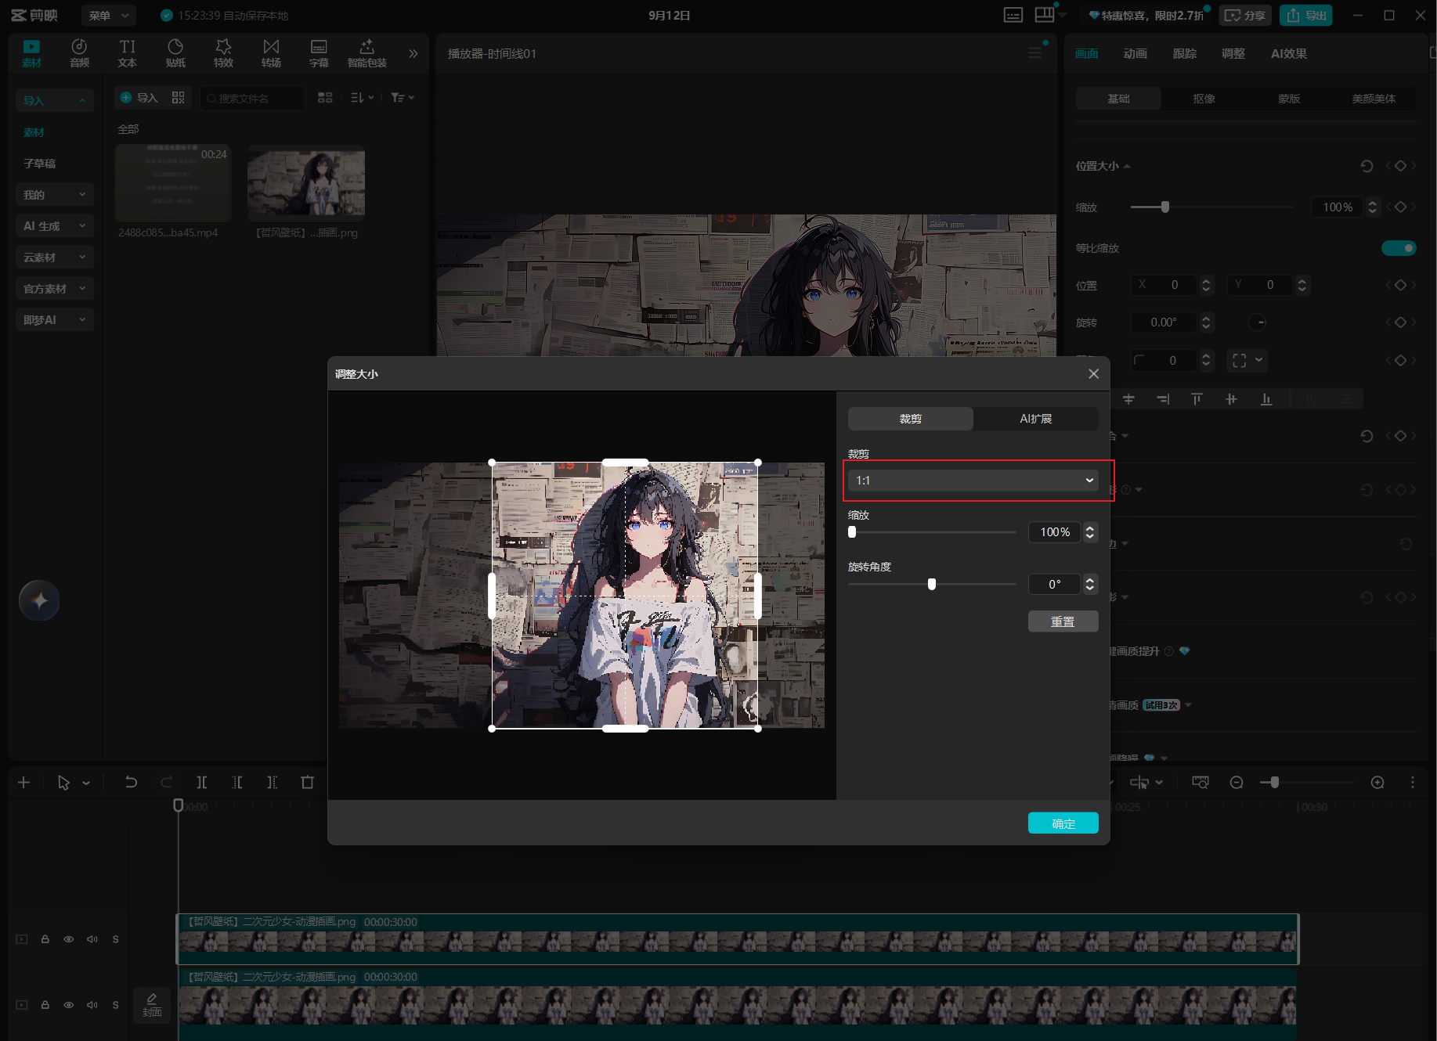1437x1041 pixels.
Task: Hide the upper overlay track with eye icon
Action: tap(69, 939)
